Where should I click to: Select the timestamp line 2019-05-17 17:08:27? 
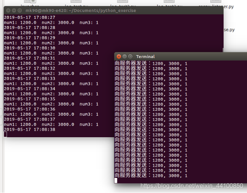[x=29, y=17]
